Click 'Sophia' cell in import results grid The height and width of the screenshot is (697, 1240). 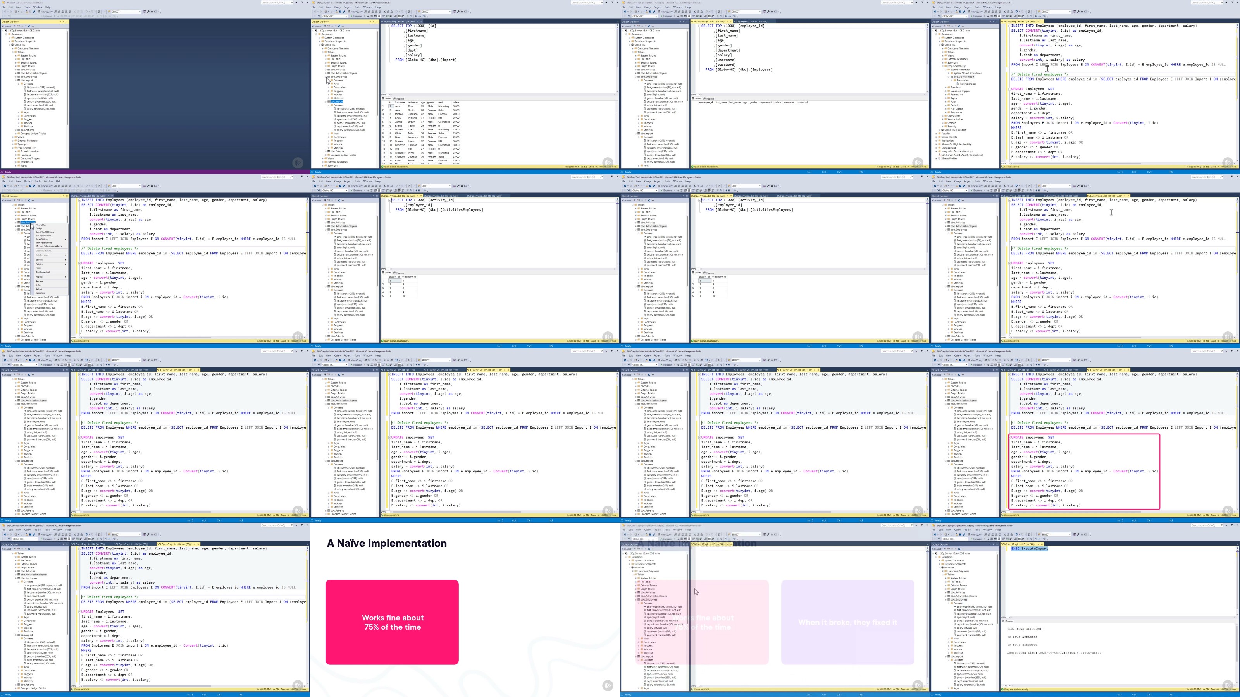coord(399,141)
